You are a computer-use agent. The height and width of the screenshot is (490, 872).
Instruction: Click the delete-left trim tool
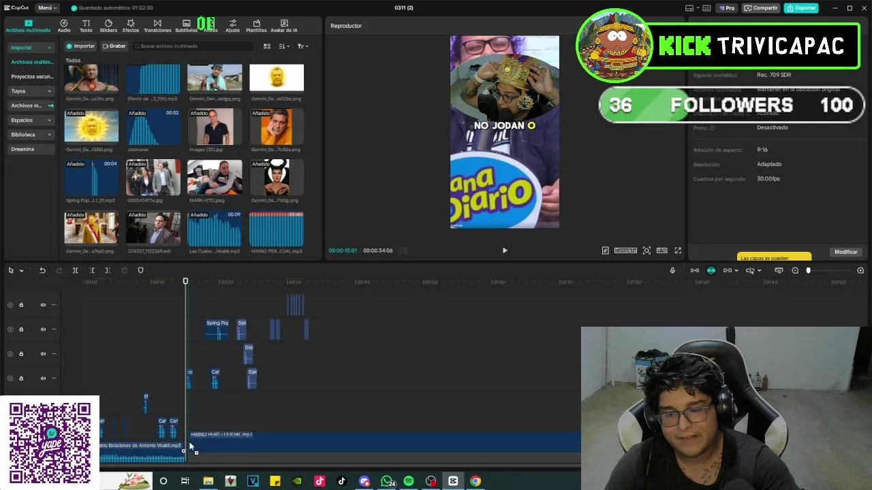(91, 270)
